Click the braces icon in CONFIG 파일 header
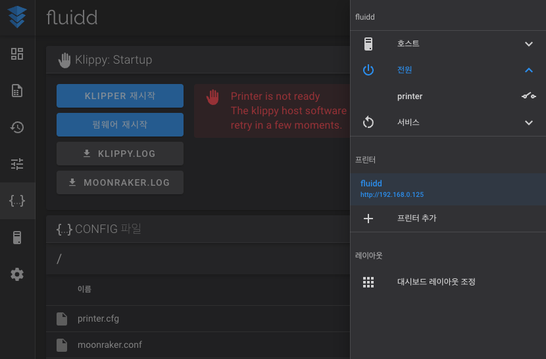Screen dimensions: 546x359 (x=64, y=229)
